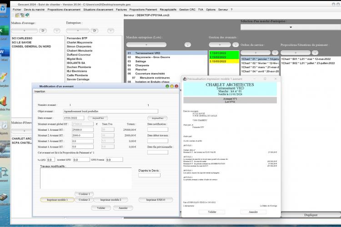Viewport: 341px width, 227px height.
Task: Select the yellow avenant 3 15/05/2022
Action: (224, 61)
